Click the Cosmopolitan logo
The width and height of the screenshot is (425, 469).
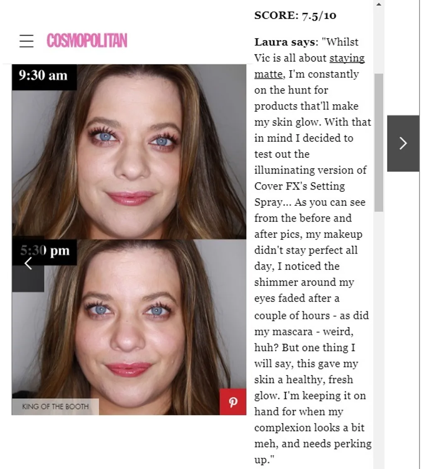(87, 41)
